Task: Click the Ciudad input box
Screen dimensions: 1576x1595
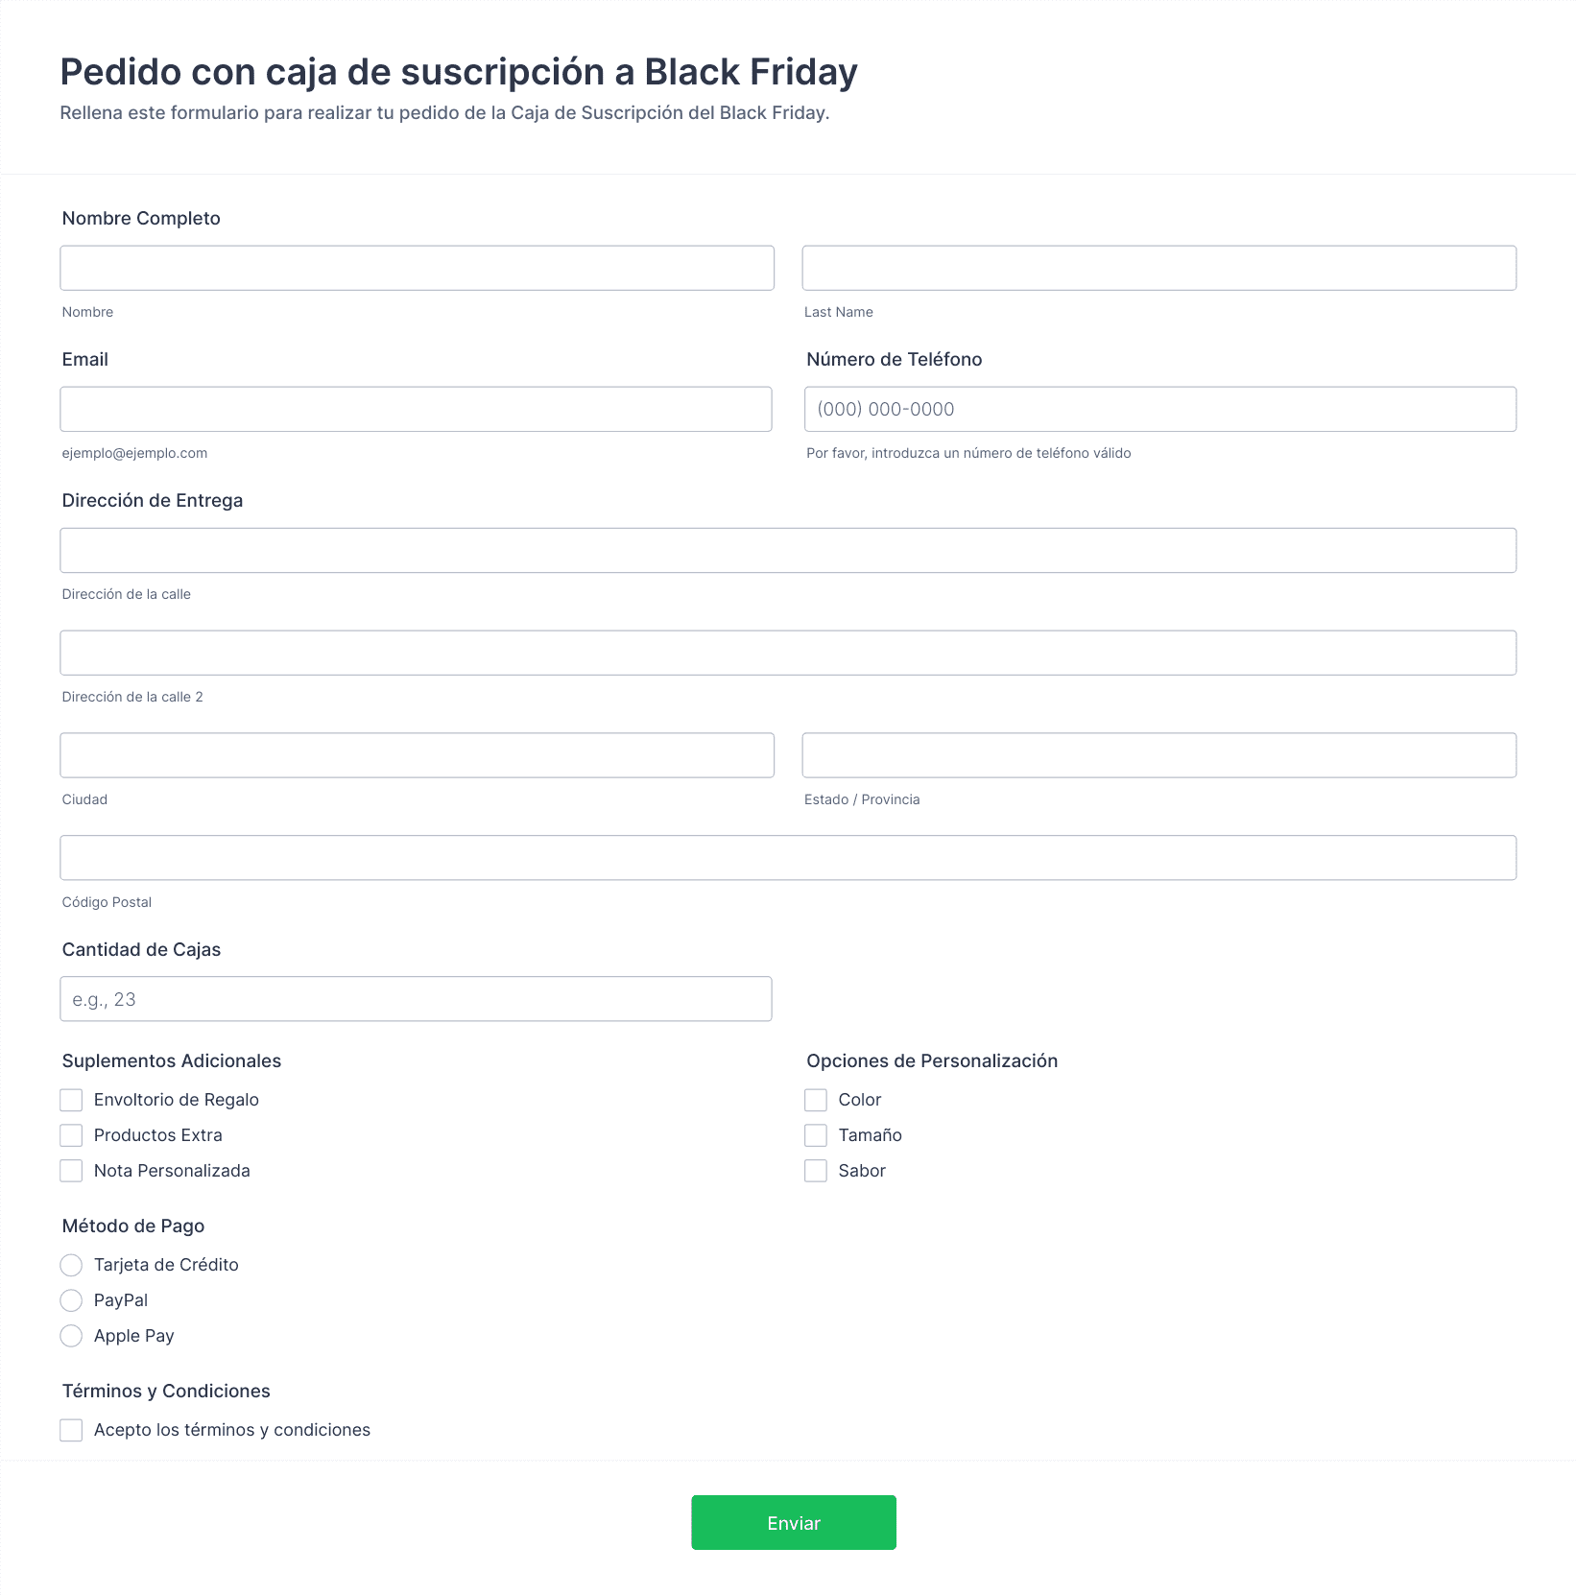Action: [417, 755]
